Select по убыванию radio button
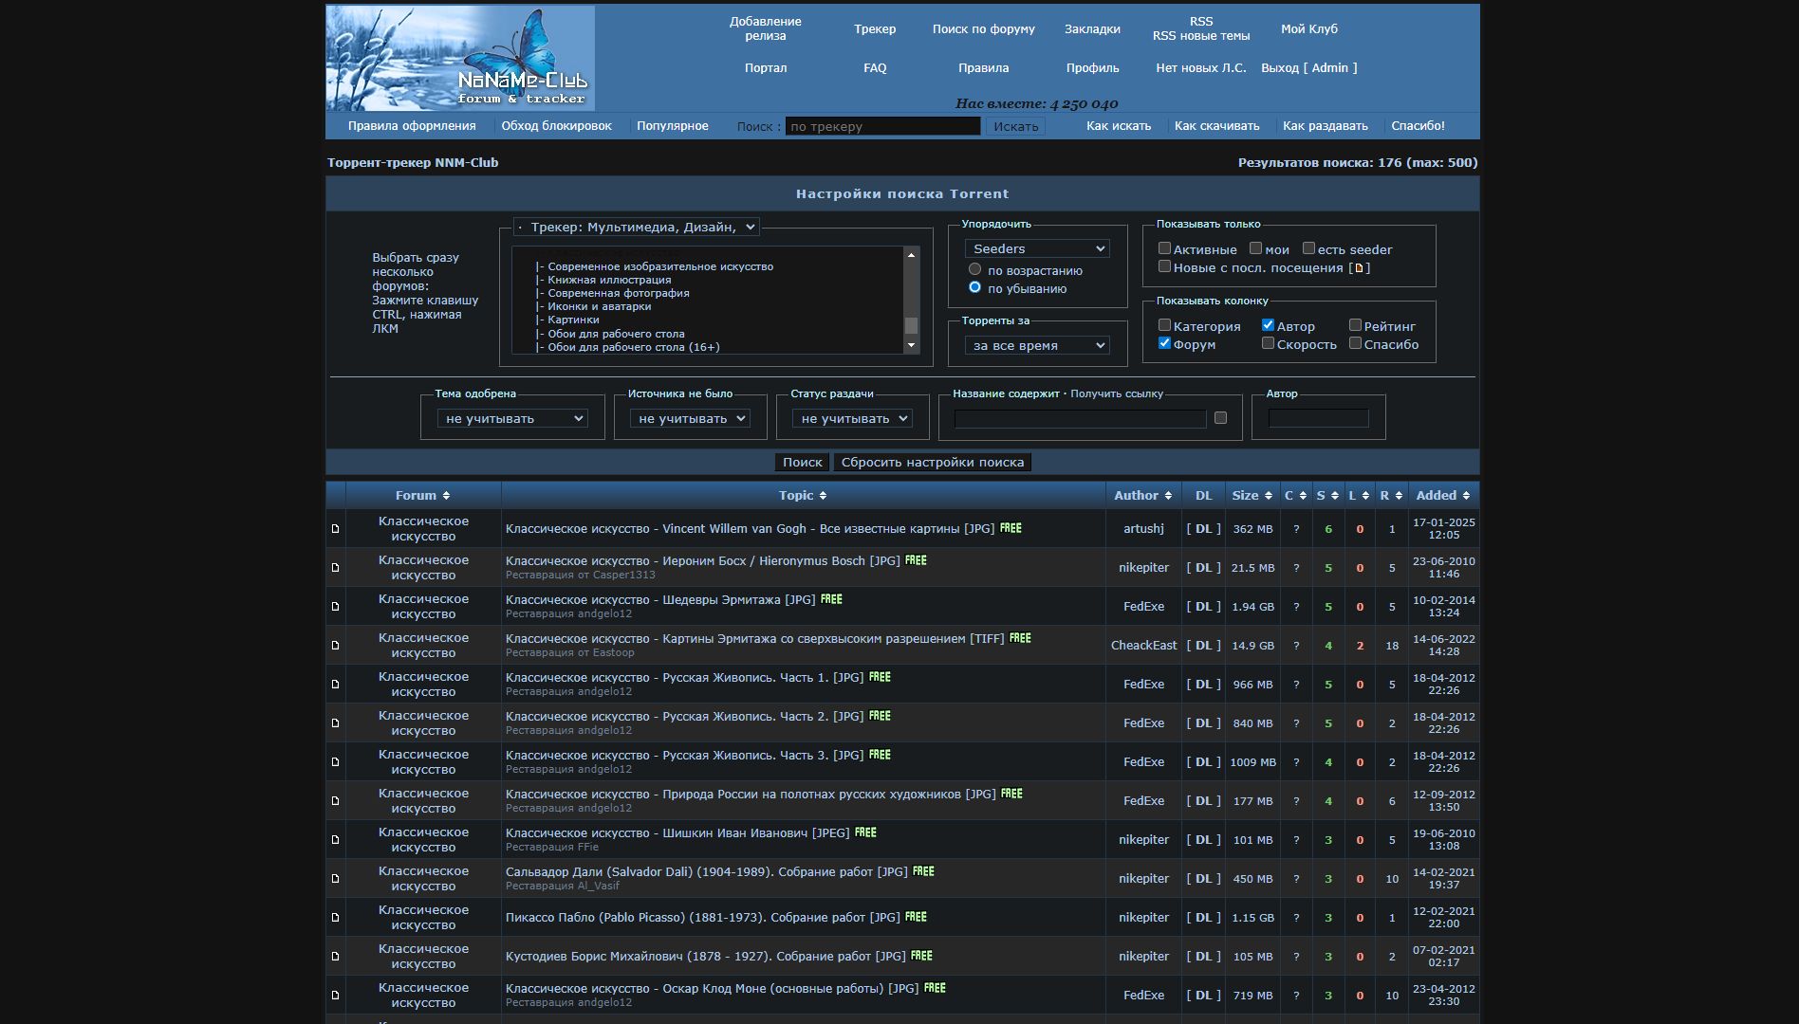This screenshot has height=1024, width=1799. coord(974,287)
